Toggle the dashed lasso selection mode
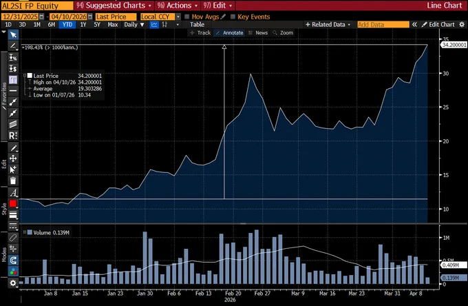468x306 pixels. pyautogui.click(x=13, y=238)
